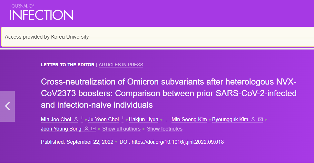Click the Access provided by Korea University banner
314x163 pixels.
[x=158, y=37]
